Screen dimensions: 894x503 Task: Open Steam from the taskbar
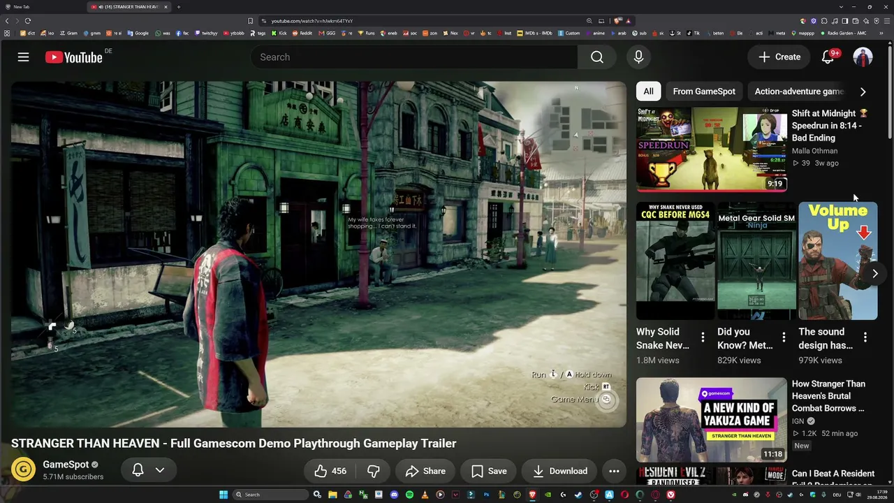point(578,495)
